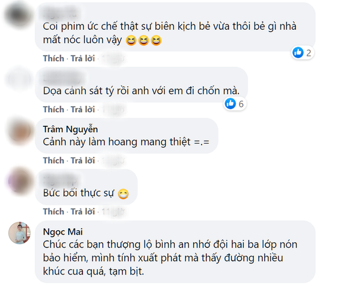Click avatar beside "Bức bối thực sự" comment
Image resolution: width=343 pixels, height=285 pixels.
point(22,183)
